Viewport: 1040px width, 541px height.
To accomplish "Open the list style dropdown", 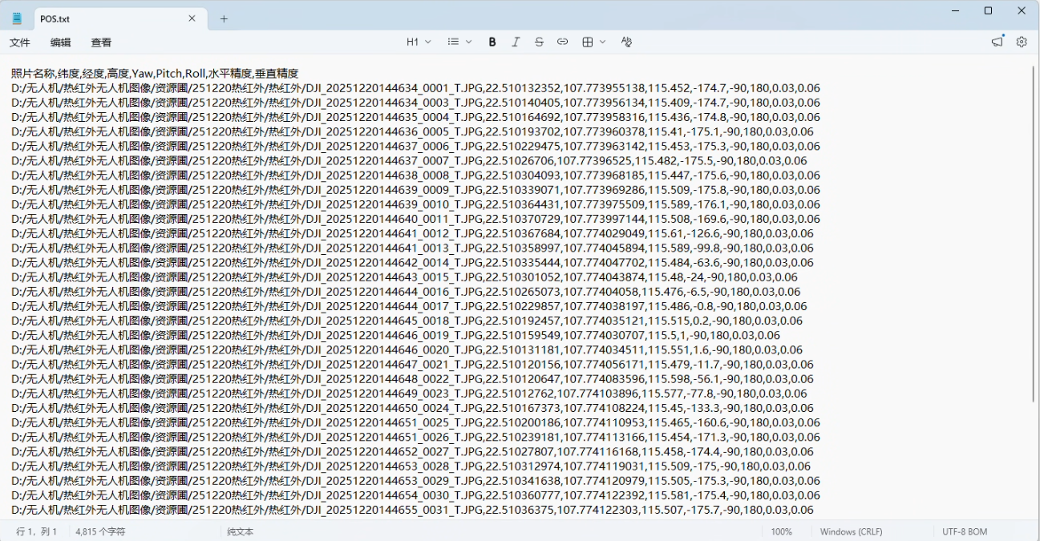I will tap(459, 42).
